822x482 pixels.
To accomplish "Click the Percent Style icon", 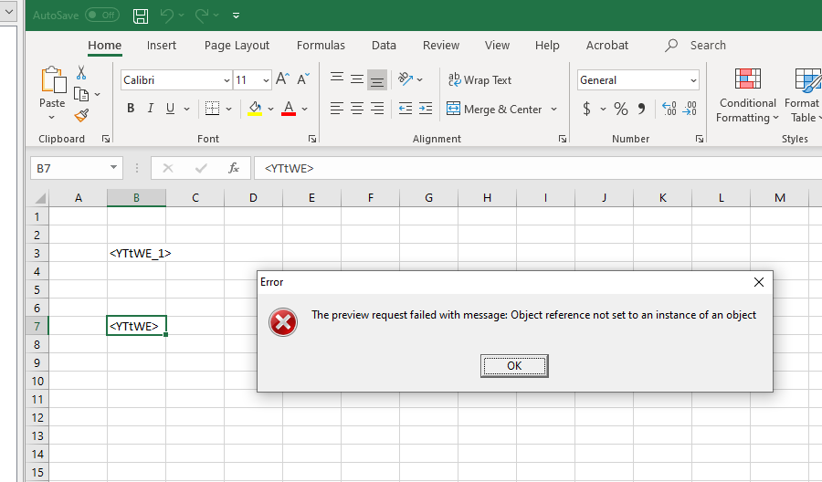I will coord(621,109).
